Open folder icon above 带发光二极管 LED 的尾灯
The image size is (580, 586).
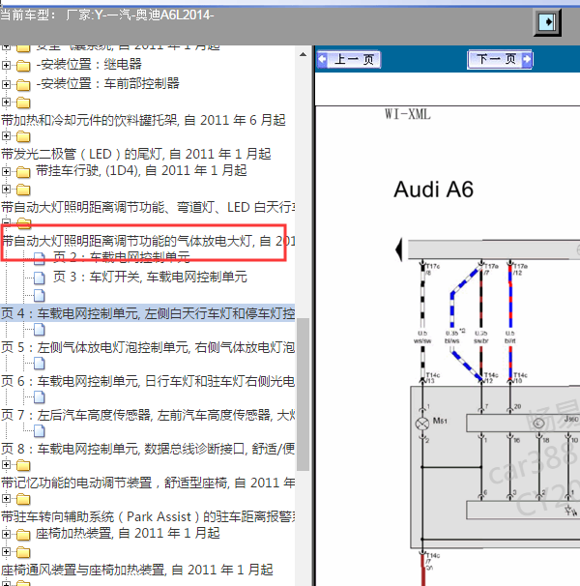23,136
